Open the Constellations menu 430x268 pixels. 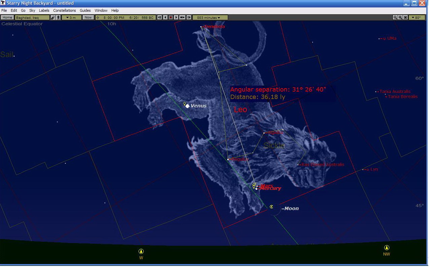click(x=65, y=10)
